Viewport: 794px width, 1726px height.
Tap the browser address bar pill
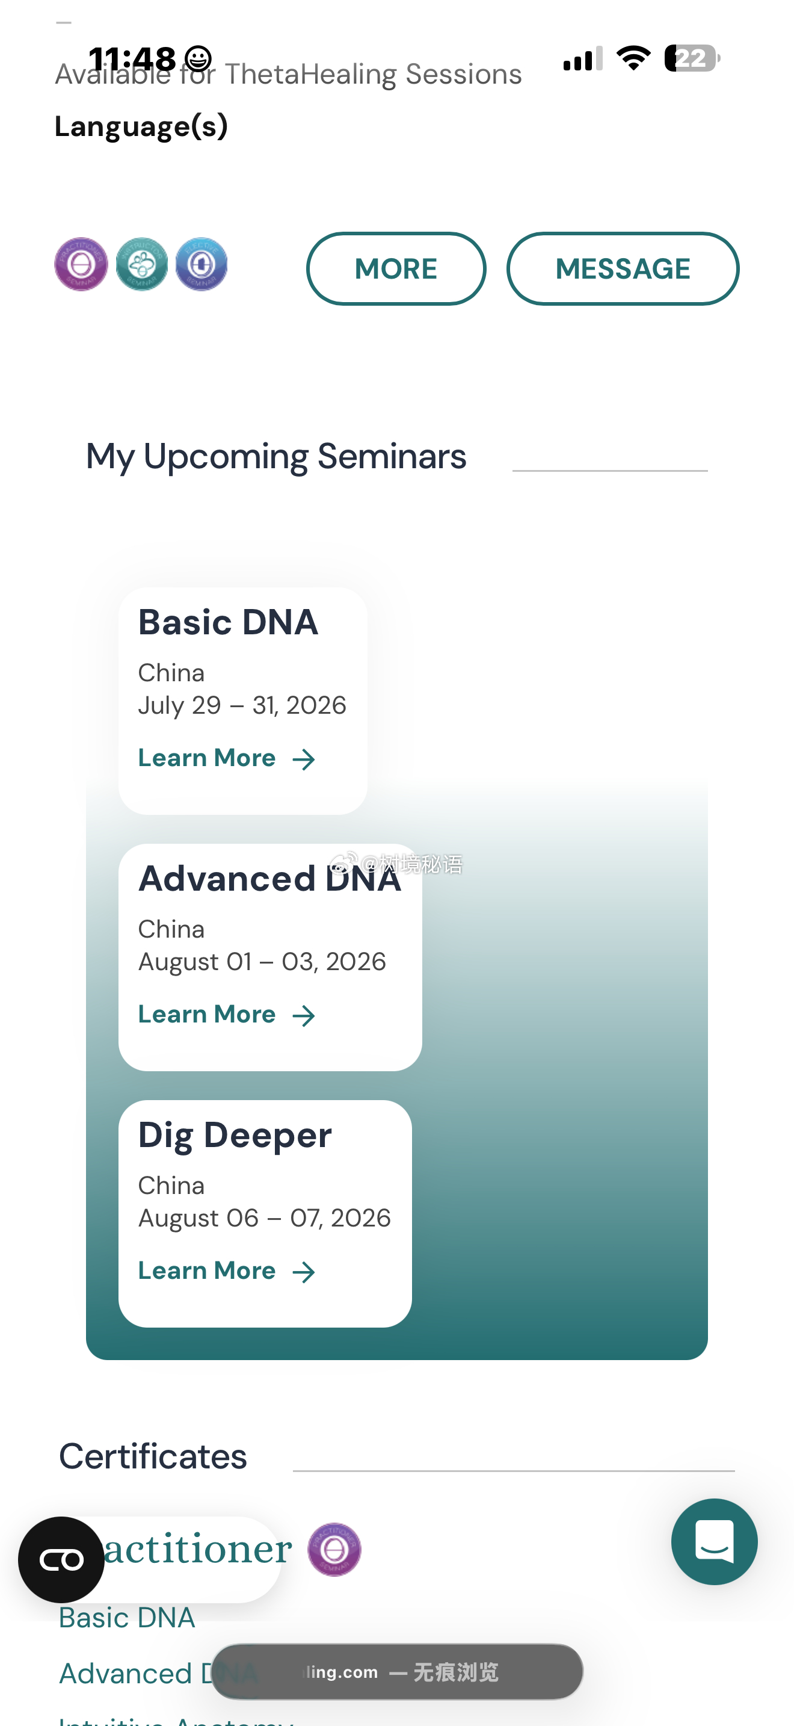pyautogui.click(x=397, y=1671)
